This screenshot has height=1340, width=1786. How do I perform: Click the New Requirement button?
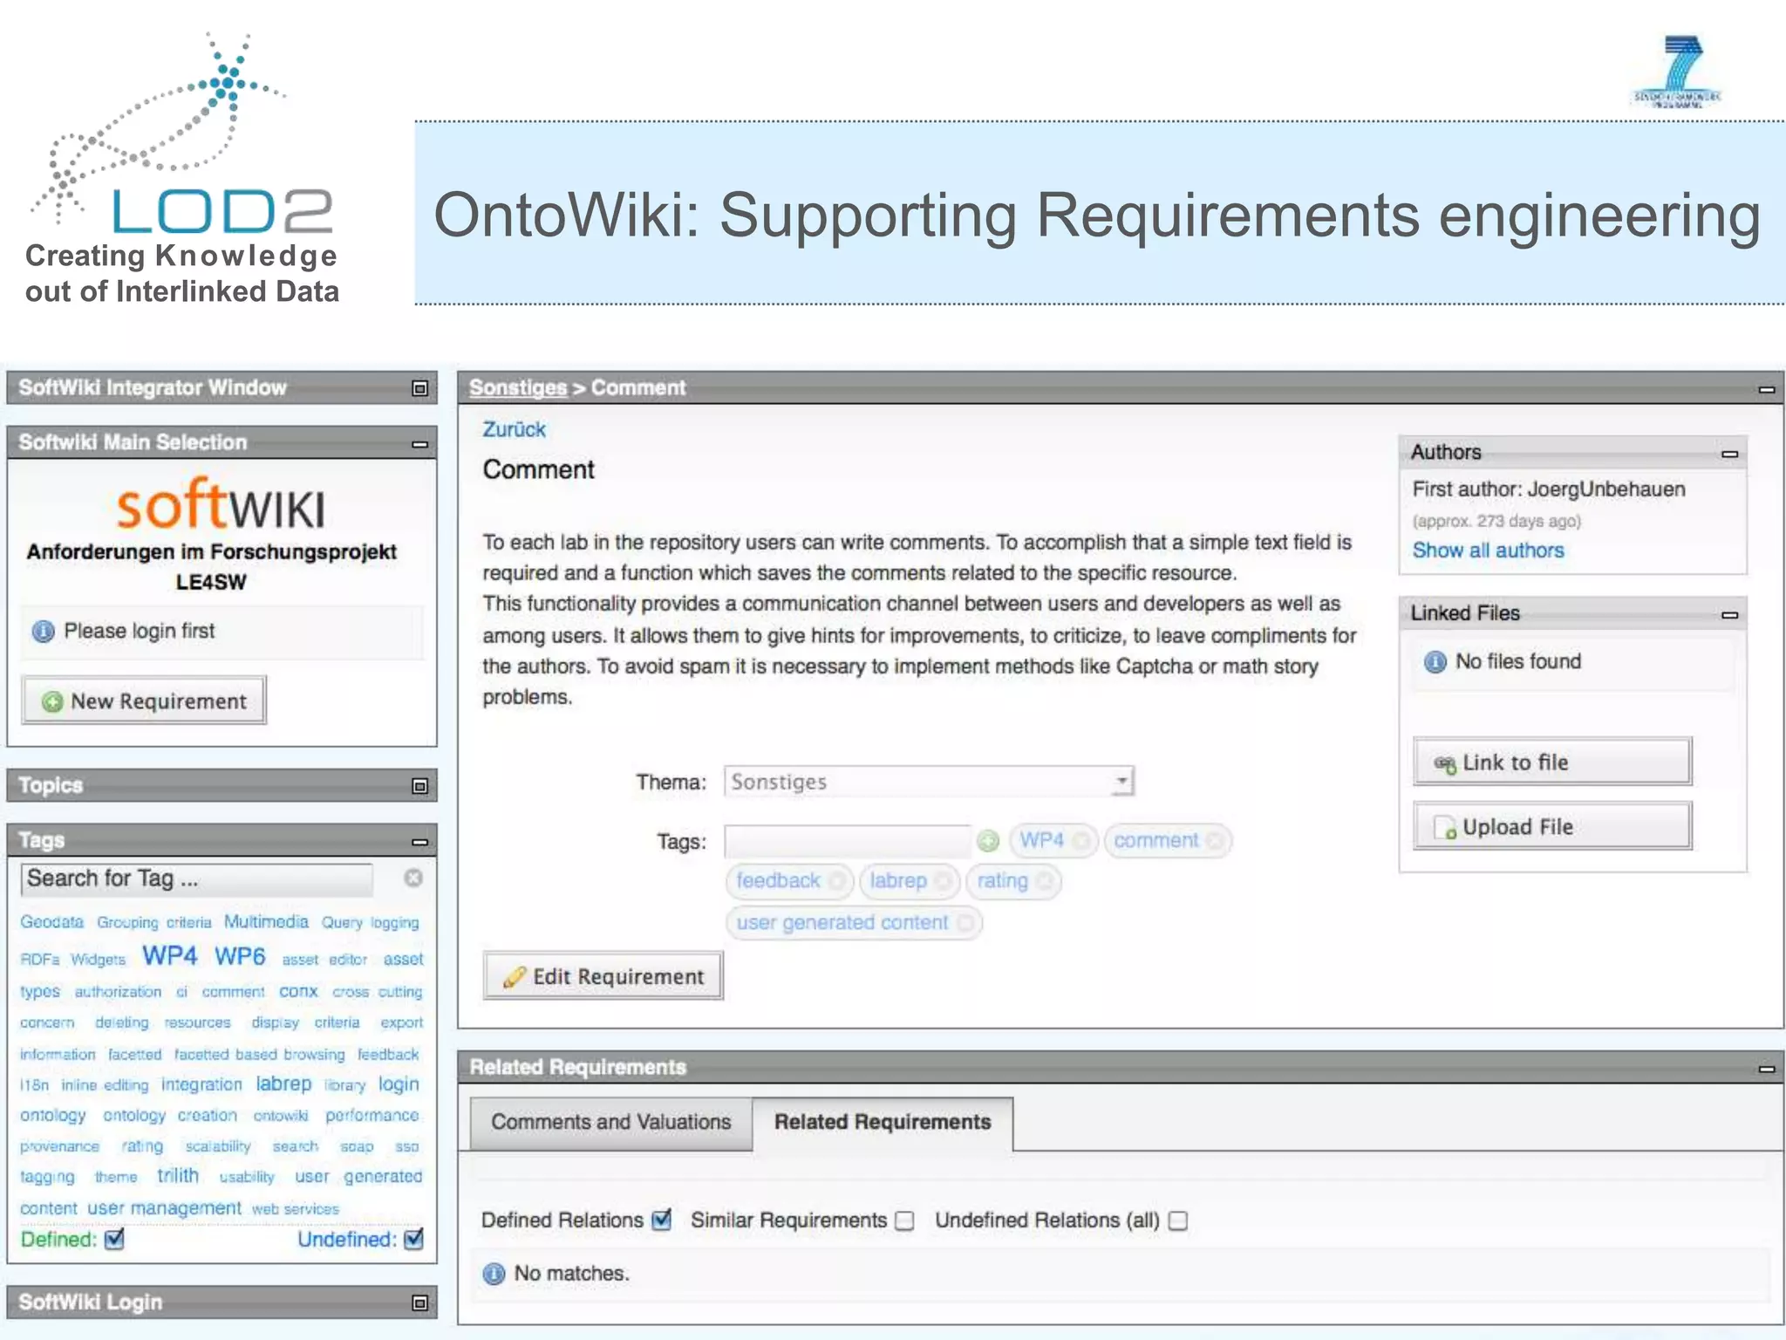144,701
